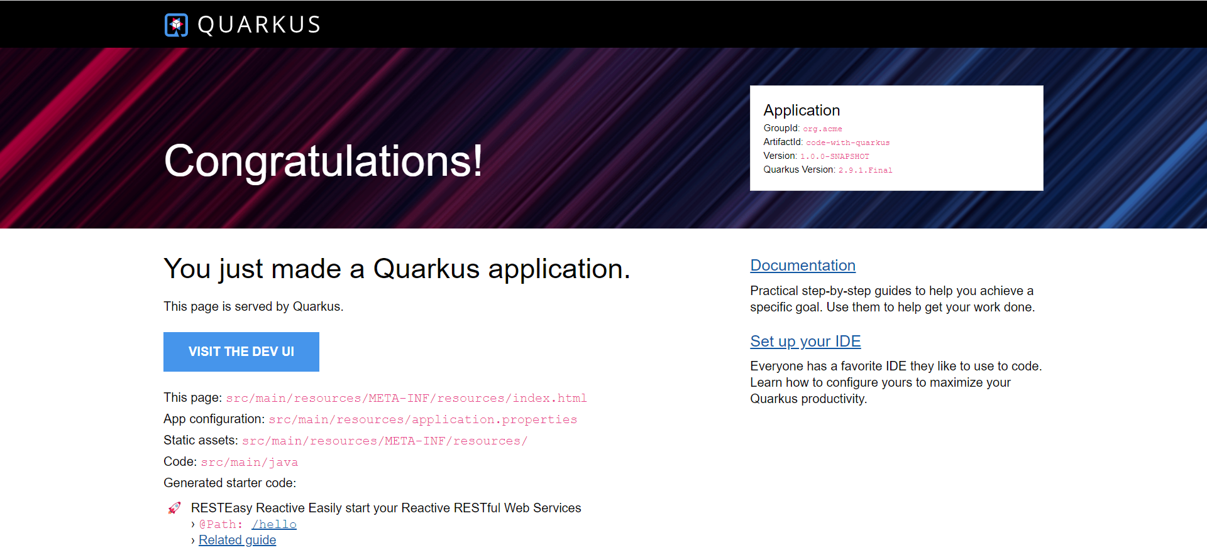
Task: Click the 'Practical step-by-step guides' paragraph
Action: tap(893, 299)
